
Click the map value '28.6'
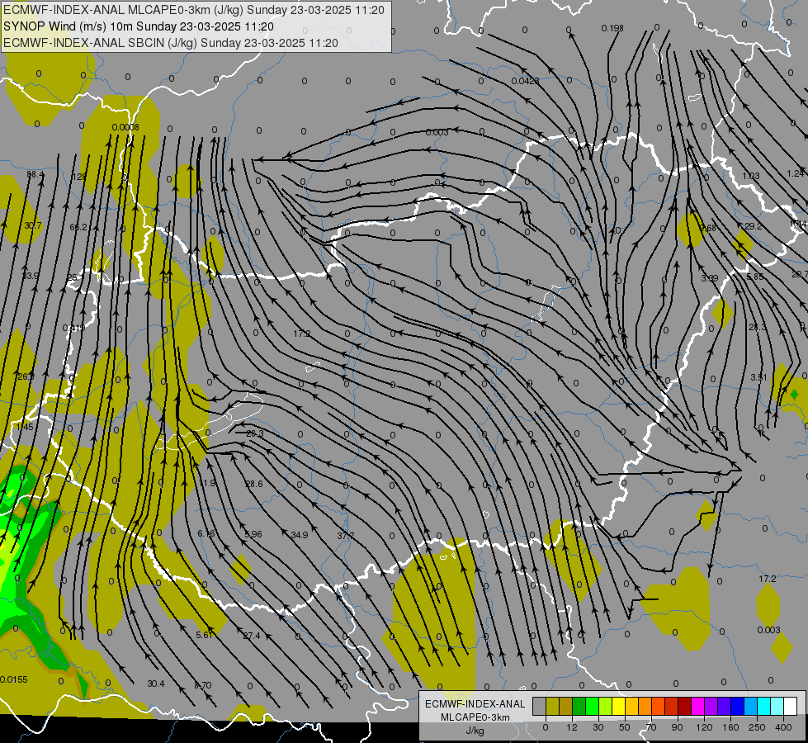point(254,484)
